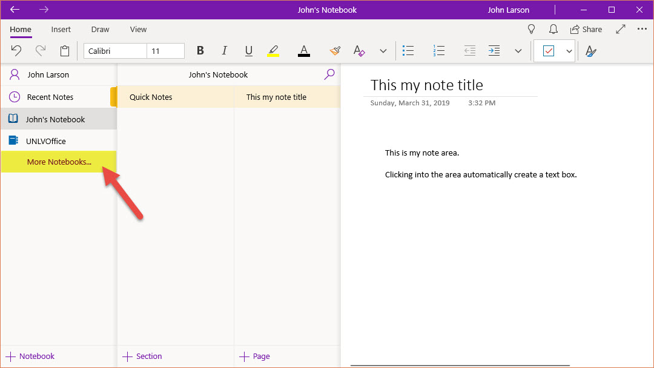Open the Draw tab
The height and width of the screenshot is (368, 654).
[100, 29]
